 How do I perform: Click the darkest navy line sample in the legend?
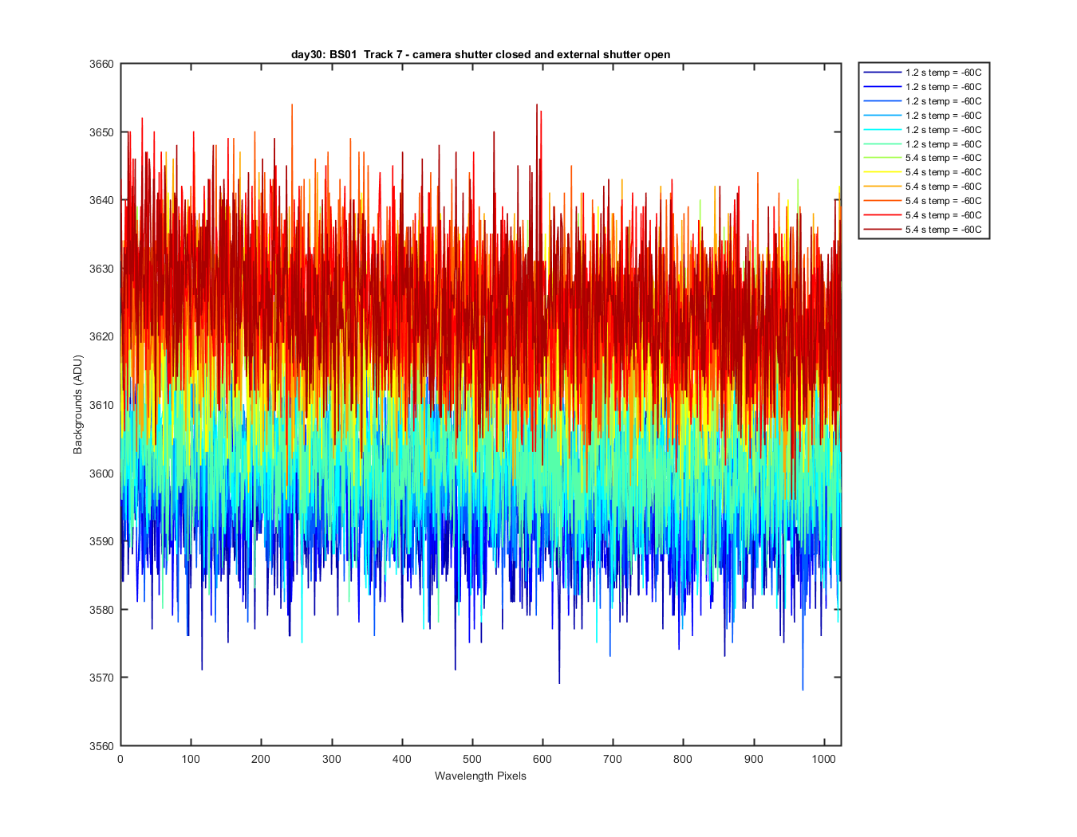point(882,73)
